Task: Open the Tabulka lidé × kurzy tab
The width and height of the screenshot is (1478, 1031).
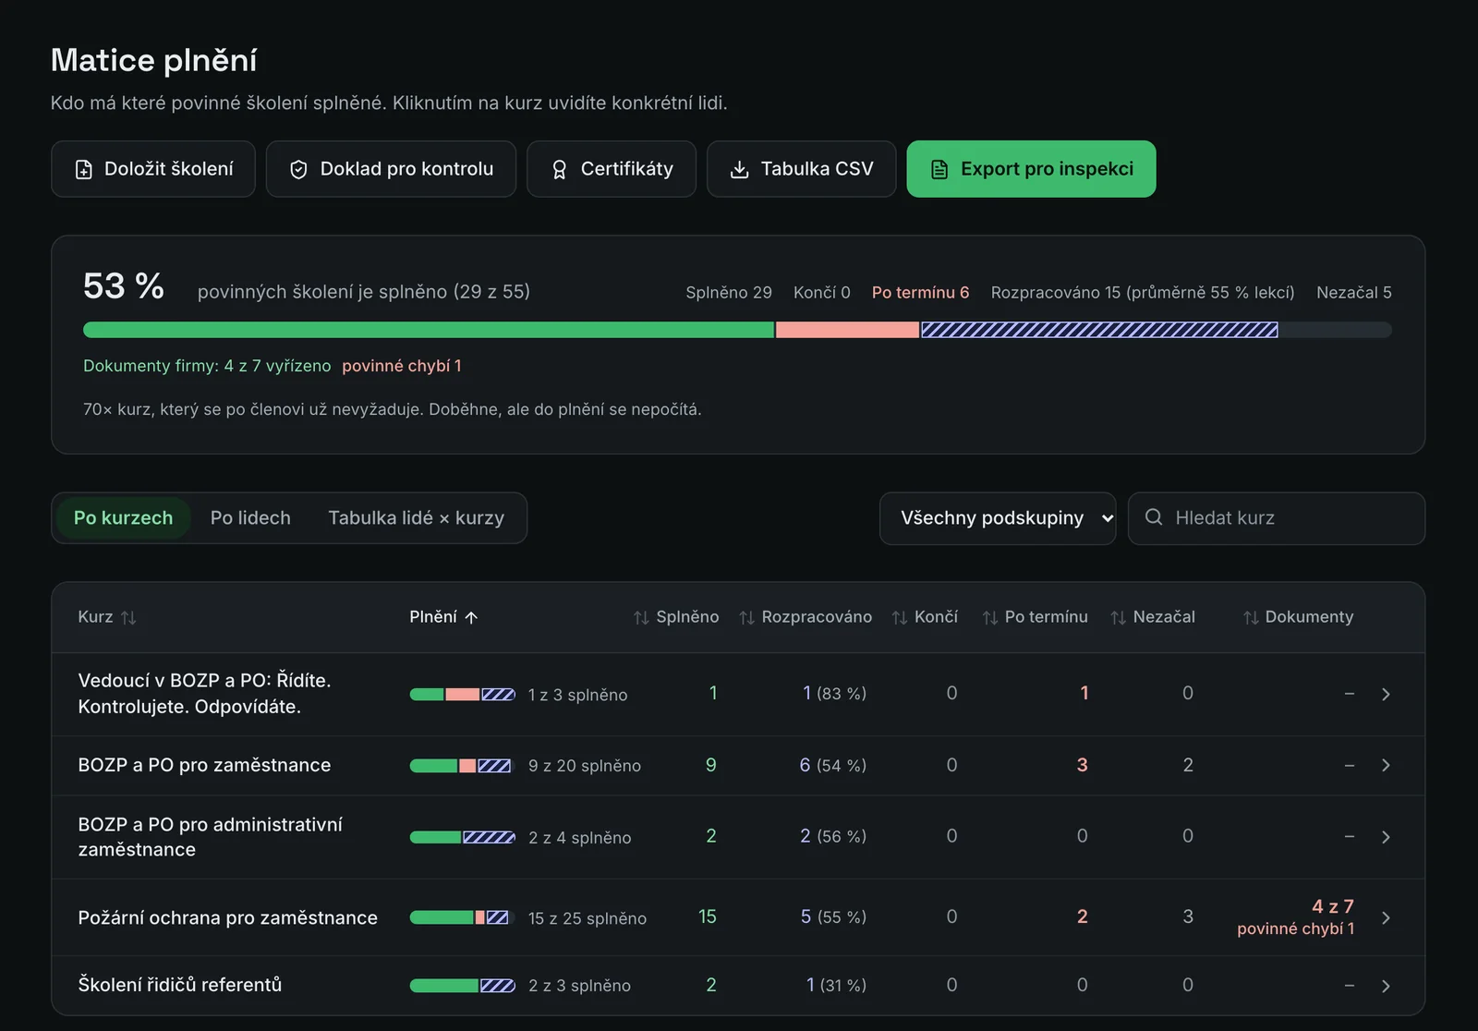Action: 417,518
